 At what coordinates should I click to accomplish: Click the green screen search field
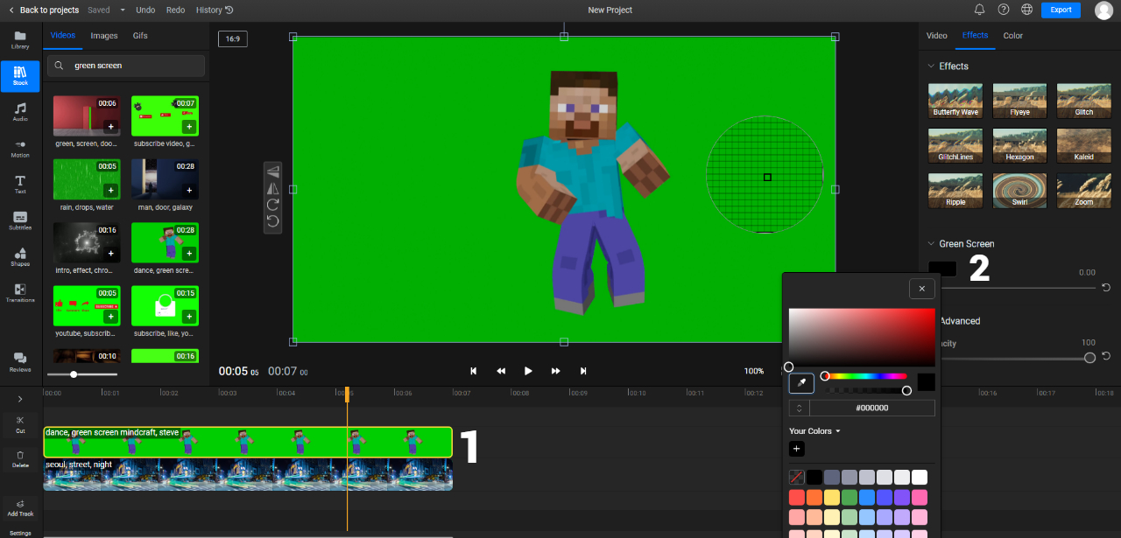pos(127,66)
